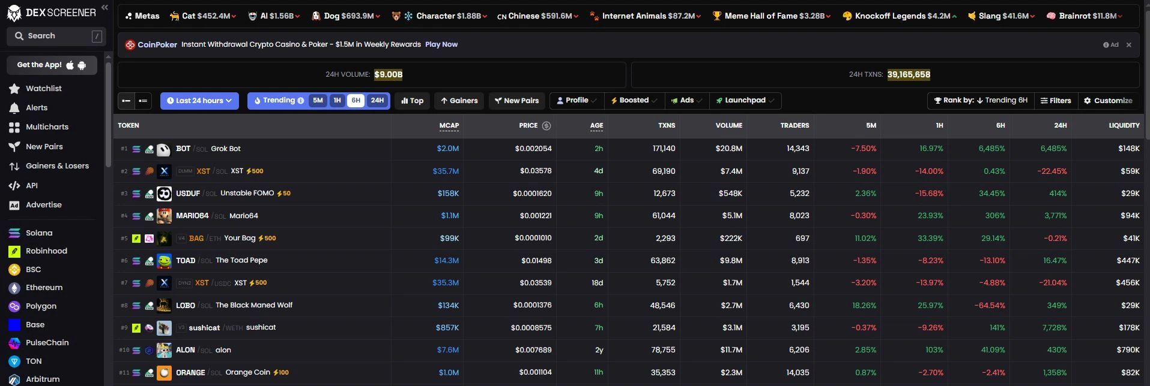Open Last 24 hours dropdown

199,101
